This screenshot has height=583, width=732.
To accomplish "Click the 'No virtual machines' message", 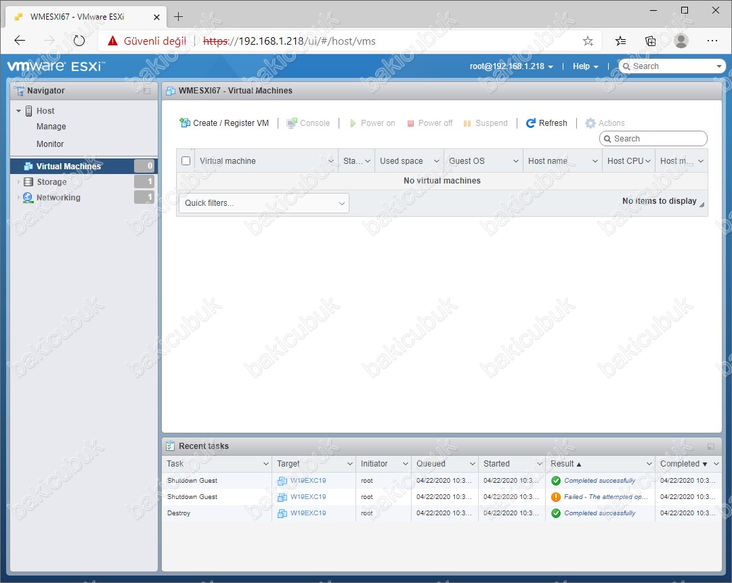I will 442,181.
